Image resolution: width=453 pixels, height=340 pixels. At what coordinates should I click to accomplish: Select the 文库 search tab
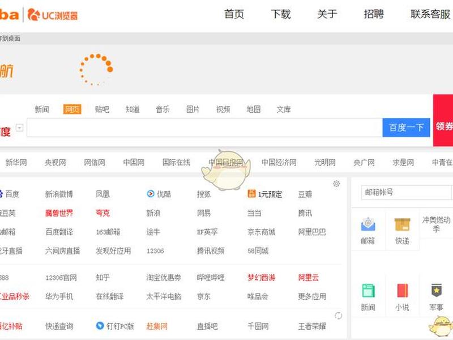click(x=284, y=109)
